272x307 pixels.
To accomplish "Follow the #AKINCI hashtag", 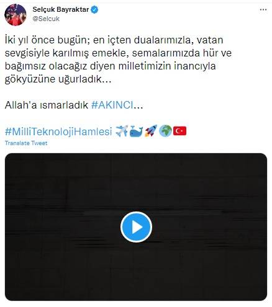I will pos(112,105).
